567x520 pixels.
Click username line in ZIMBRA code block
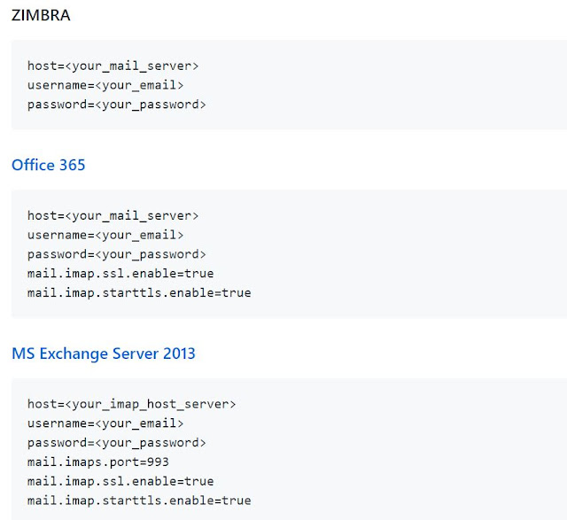(105, 85)
